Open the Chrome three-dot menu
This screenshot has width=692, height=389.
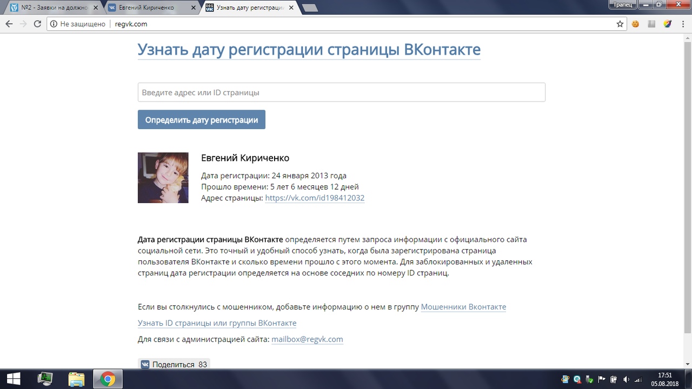click(x=682, y=24)
